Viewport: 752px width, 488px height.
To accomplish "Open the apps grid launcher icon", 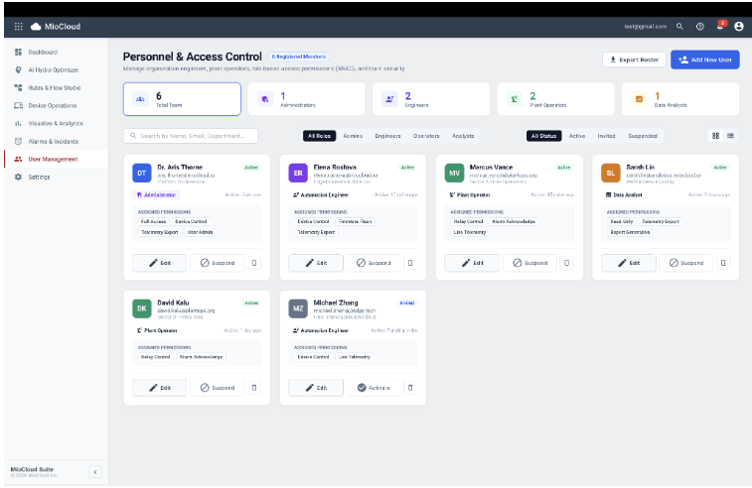I will pos(18,27).
